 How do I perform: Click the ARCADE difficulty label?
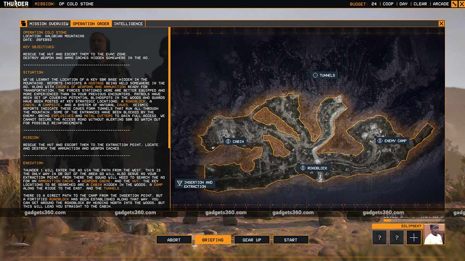pyautogui.click(x=441, y=4)
